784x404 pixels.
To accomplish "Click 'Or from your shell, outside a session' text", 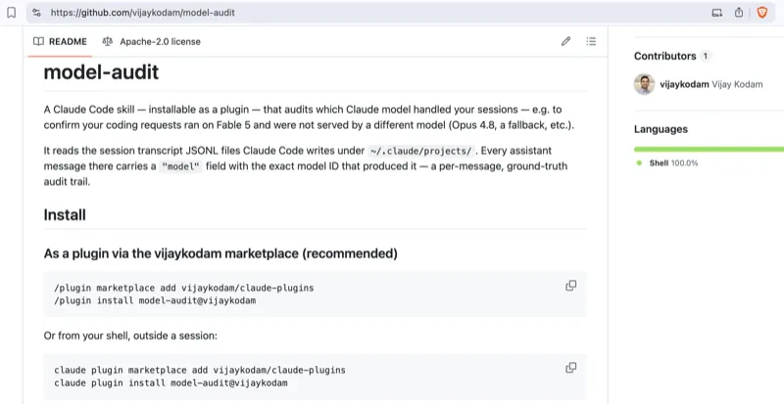I will pyautogui.click(x=130, y=336).
